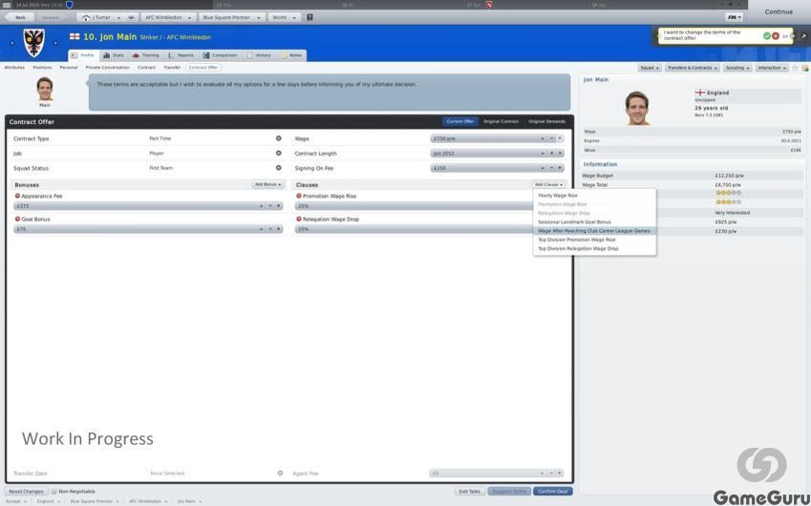Switch to the History tab
This screenshot has width=811, height=506.
[259, 55]
